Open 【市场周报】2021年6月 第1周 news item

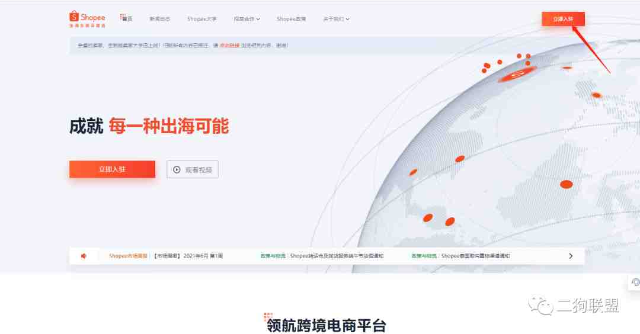pos(188,256)
